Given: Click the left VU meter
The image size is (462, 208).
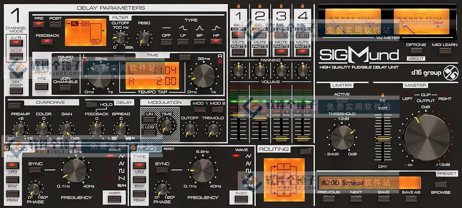Looking at the screenshot, I should click(x=353, y=21).
